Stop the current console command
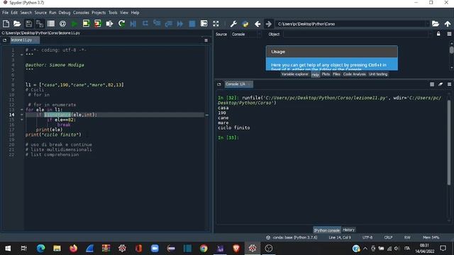The width and height of the screenshot is (454, 255). click(x=432, y=84)
